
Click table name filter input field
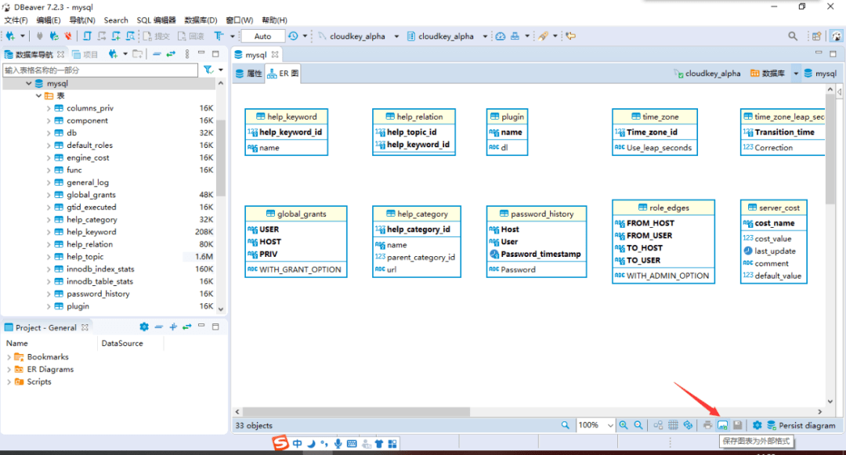tap(100, 70)
